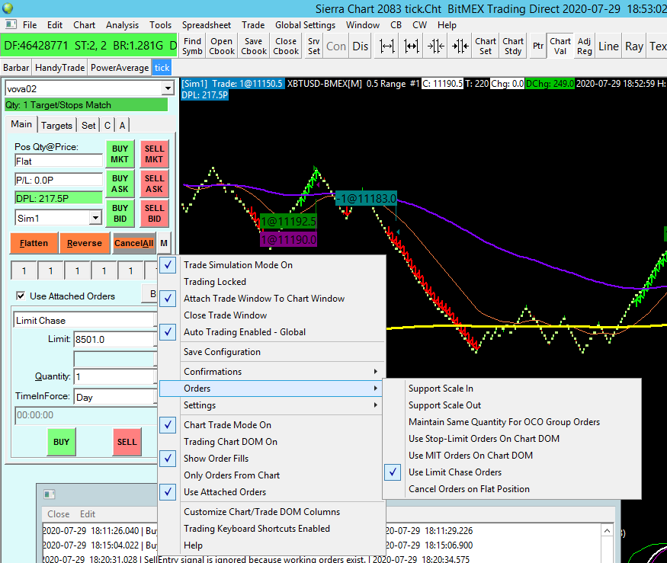
Task: Click the SELL MKT button
Action: click(x=154, y=154)
